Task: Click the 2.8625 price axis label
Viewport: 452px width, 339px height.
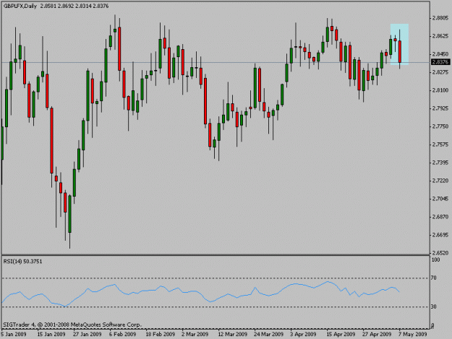Action: coord(440,36)
